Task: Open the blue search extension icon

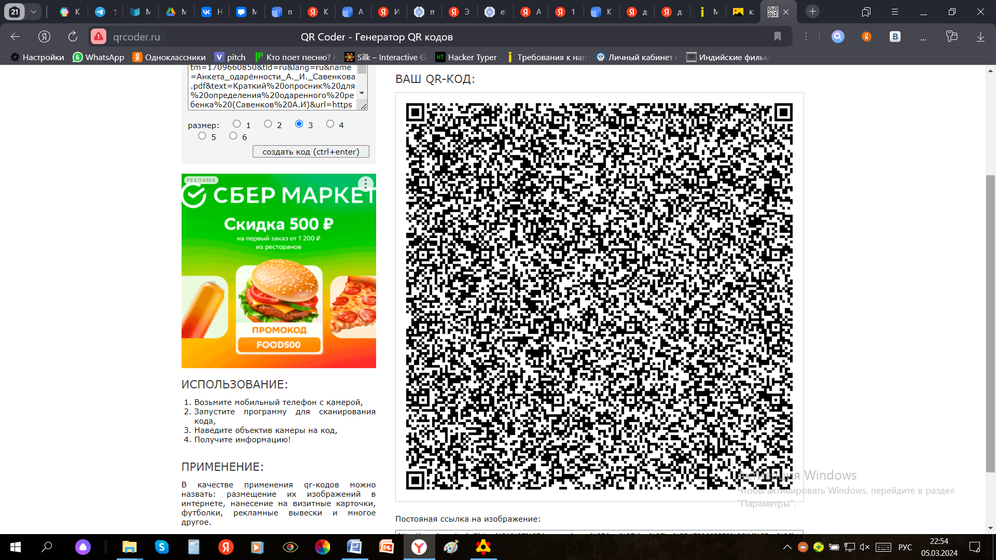Action: pyautogui.click(x=838, y=36)
